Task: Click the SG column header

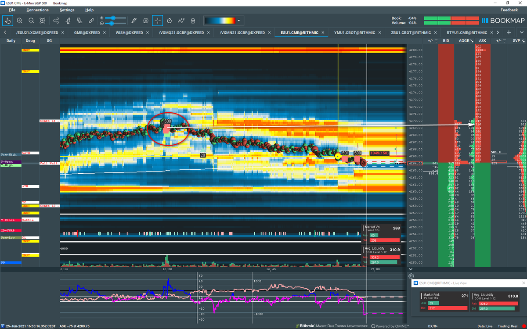Action: (x=49, y=40)
